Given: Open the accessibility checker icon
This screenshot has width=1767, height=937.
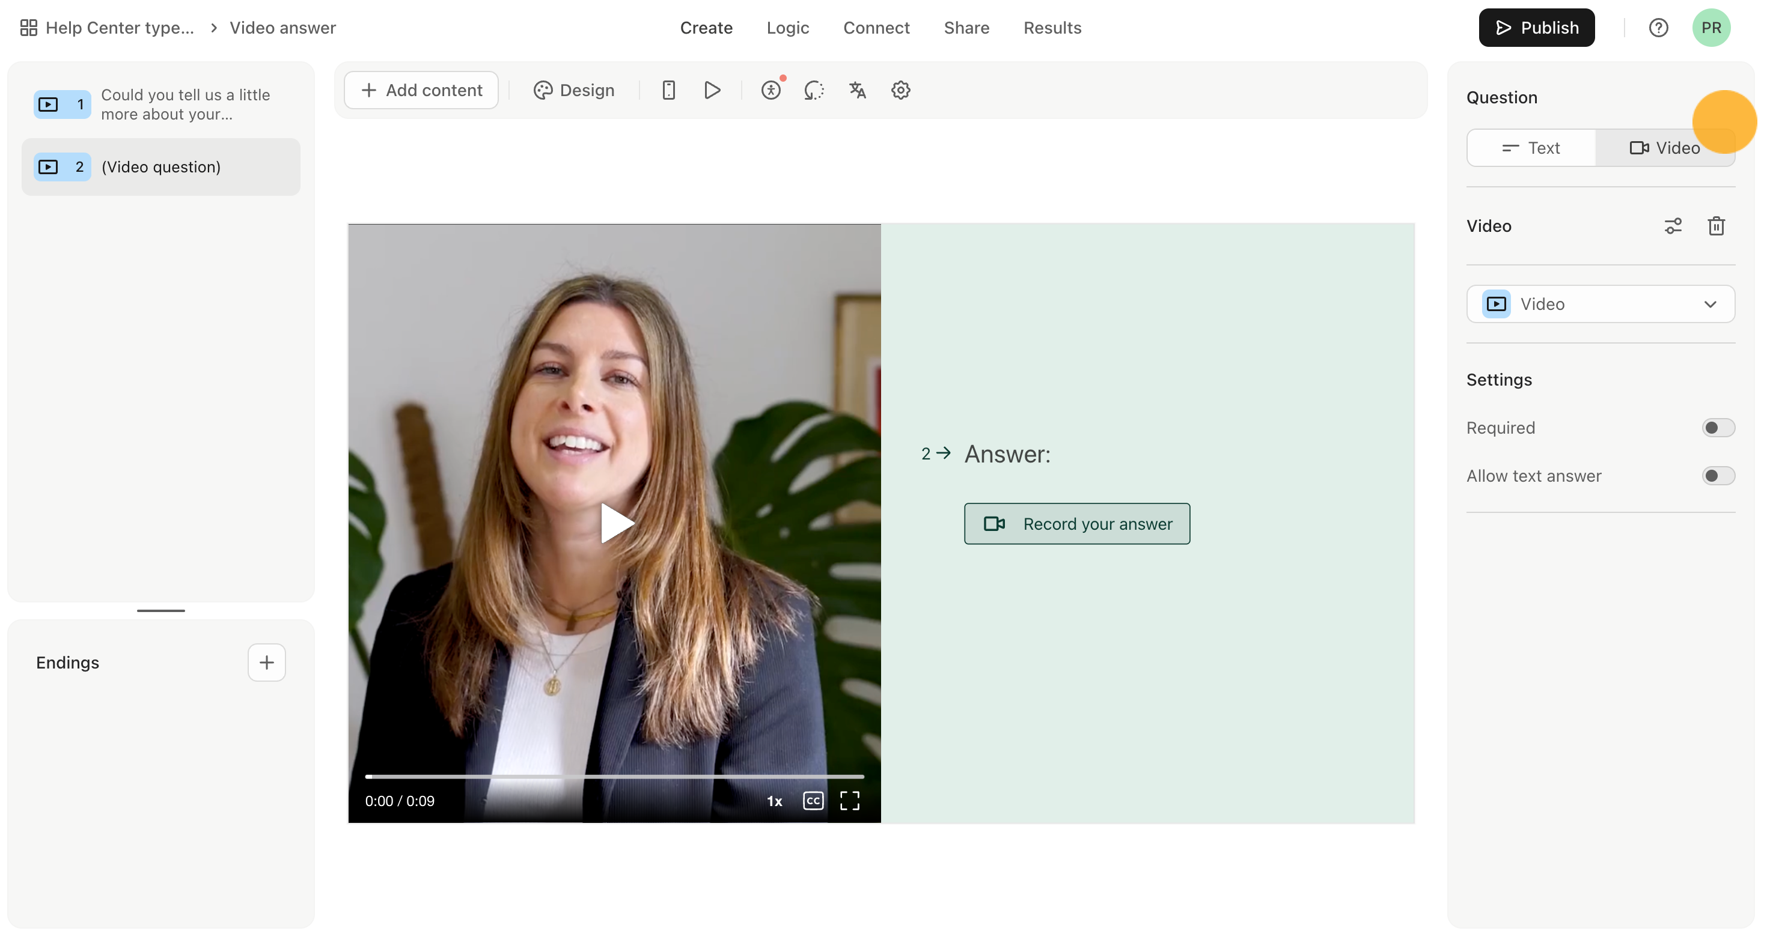Looking at the screenshot, I should click(x=771, y=89).
